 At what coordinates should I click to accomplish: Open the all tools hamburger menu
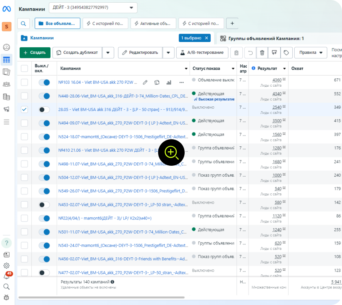coord(6,122)
